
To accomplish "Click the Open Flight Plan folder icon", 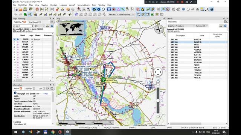I will pos(21,9).
